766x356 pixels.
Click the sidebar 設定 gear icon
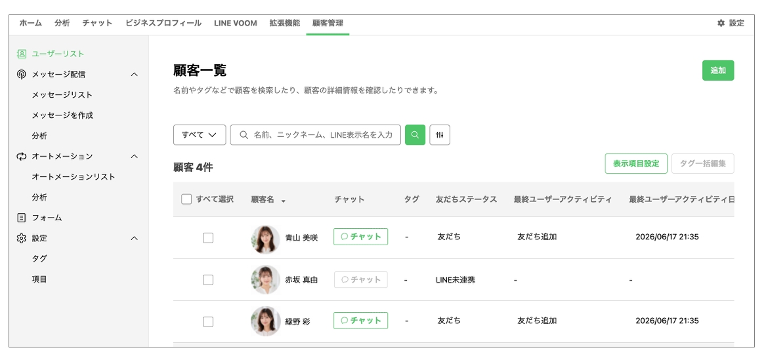pyautogui.click(x=21, y=239)
